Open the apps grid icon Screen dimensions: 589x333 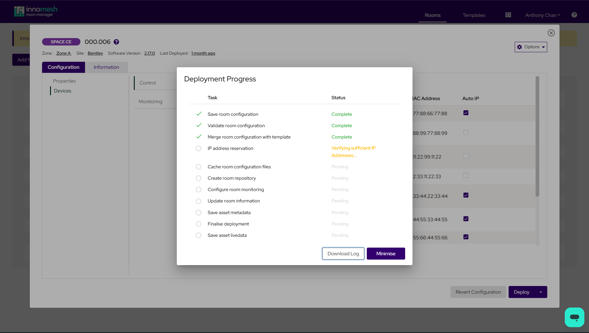(x=508, y=15)
